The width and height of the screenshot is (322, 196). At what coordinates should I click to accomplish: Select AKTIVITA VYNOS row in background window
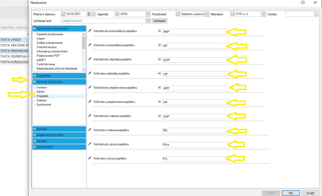point(14,40)
